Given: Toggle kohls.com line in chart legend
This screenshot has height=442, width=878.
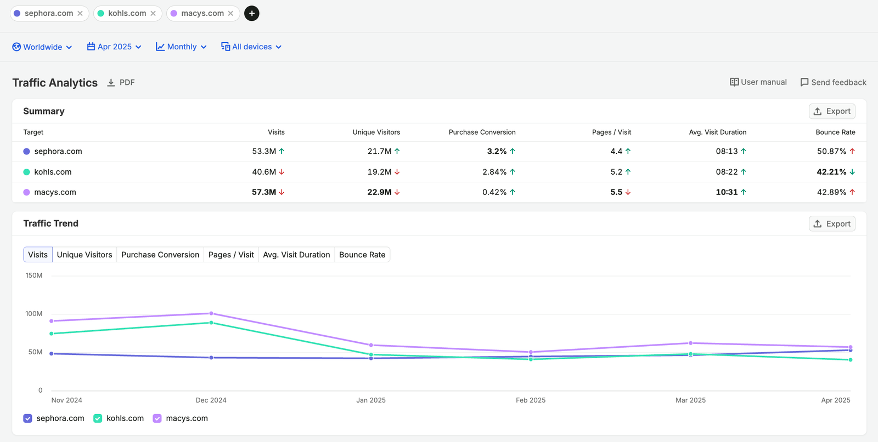Looking at the screenshot, I should [98, 418].
